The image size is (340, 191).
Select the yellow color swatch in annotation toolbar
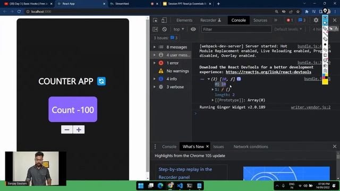pos(325,82)
